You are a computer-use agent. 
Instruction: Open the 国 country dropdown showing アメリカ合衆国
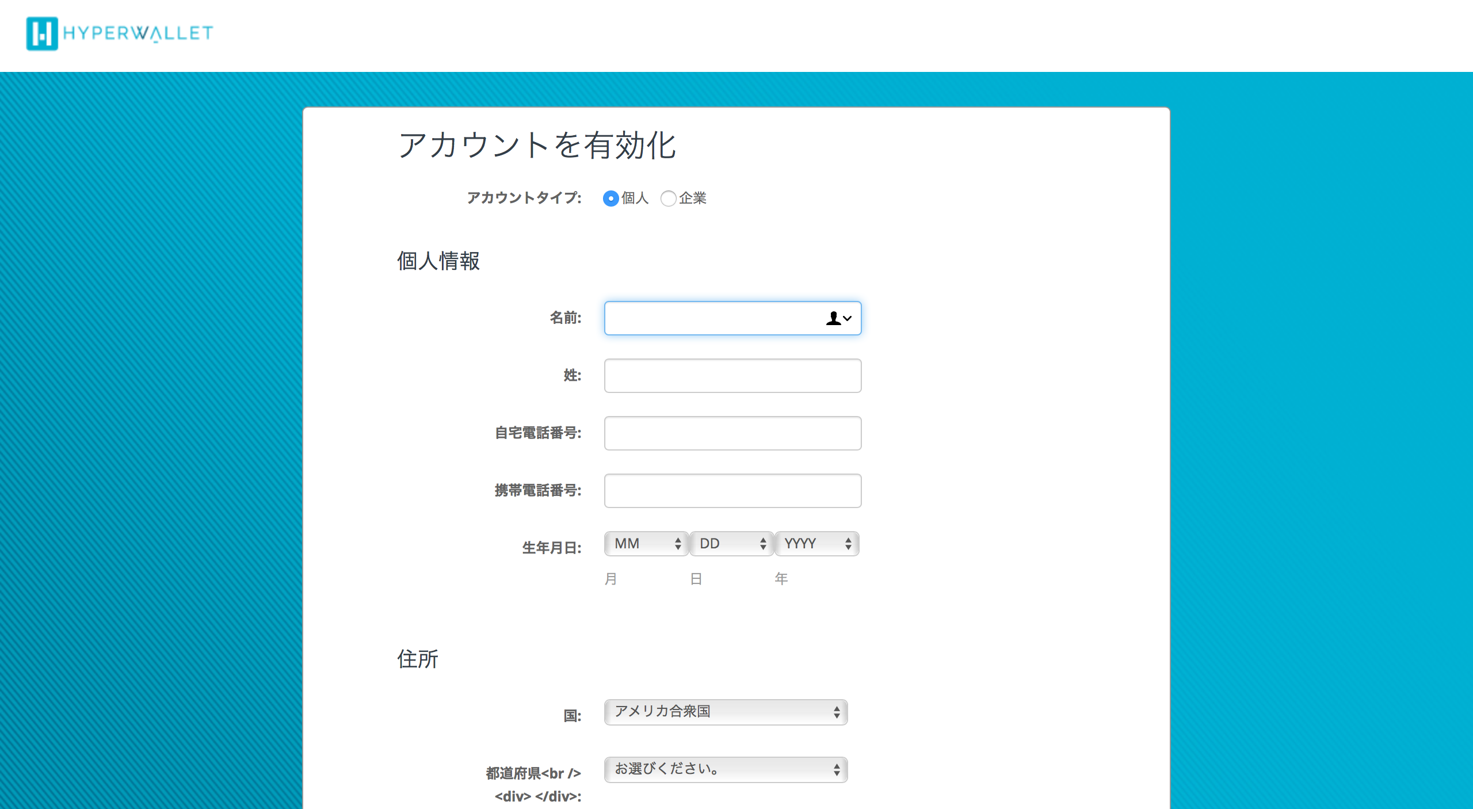coord(726,712)
